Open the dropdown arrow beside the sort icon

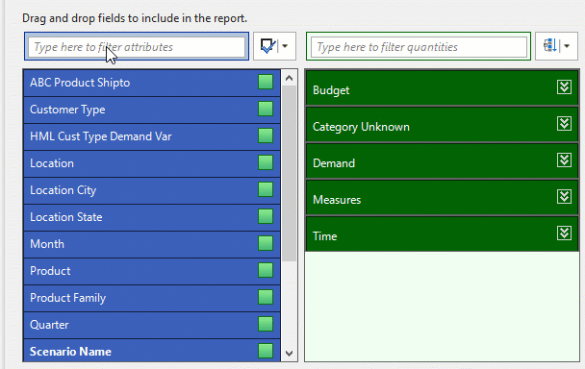[x=567, y=46]
